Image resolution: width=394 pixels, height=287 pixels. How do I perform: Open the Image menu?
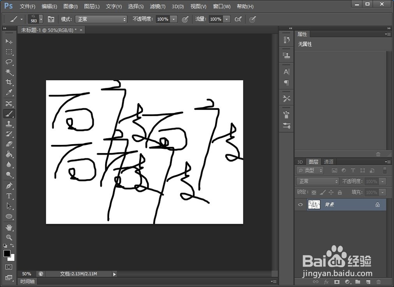pos(71,7)
